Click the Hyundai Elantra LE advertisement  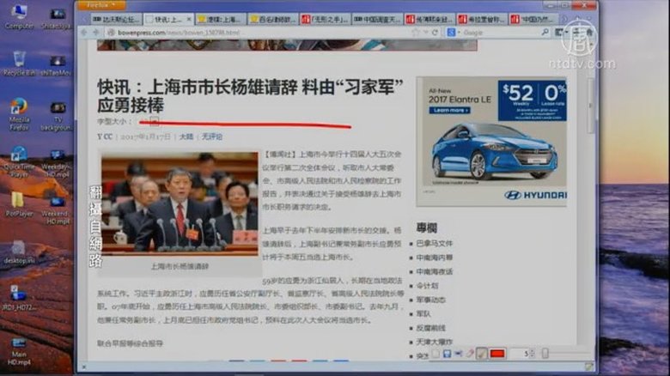coord(491,142)
